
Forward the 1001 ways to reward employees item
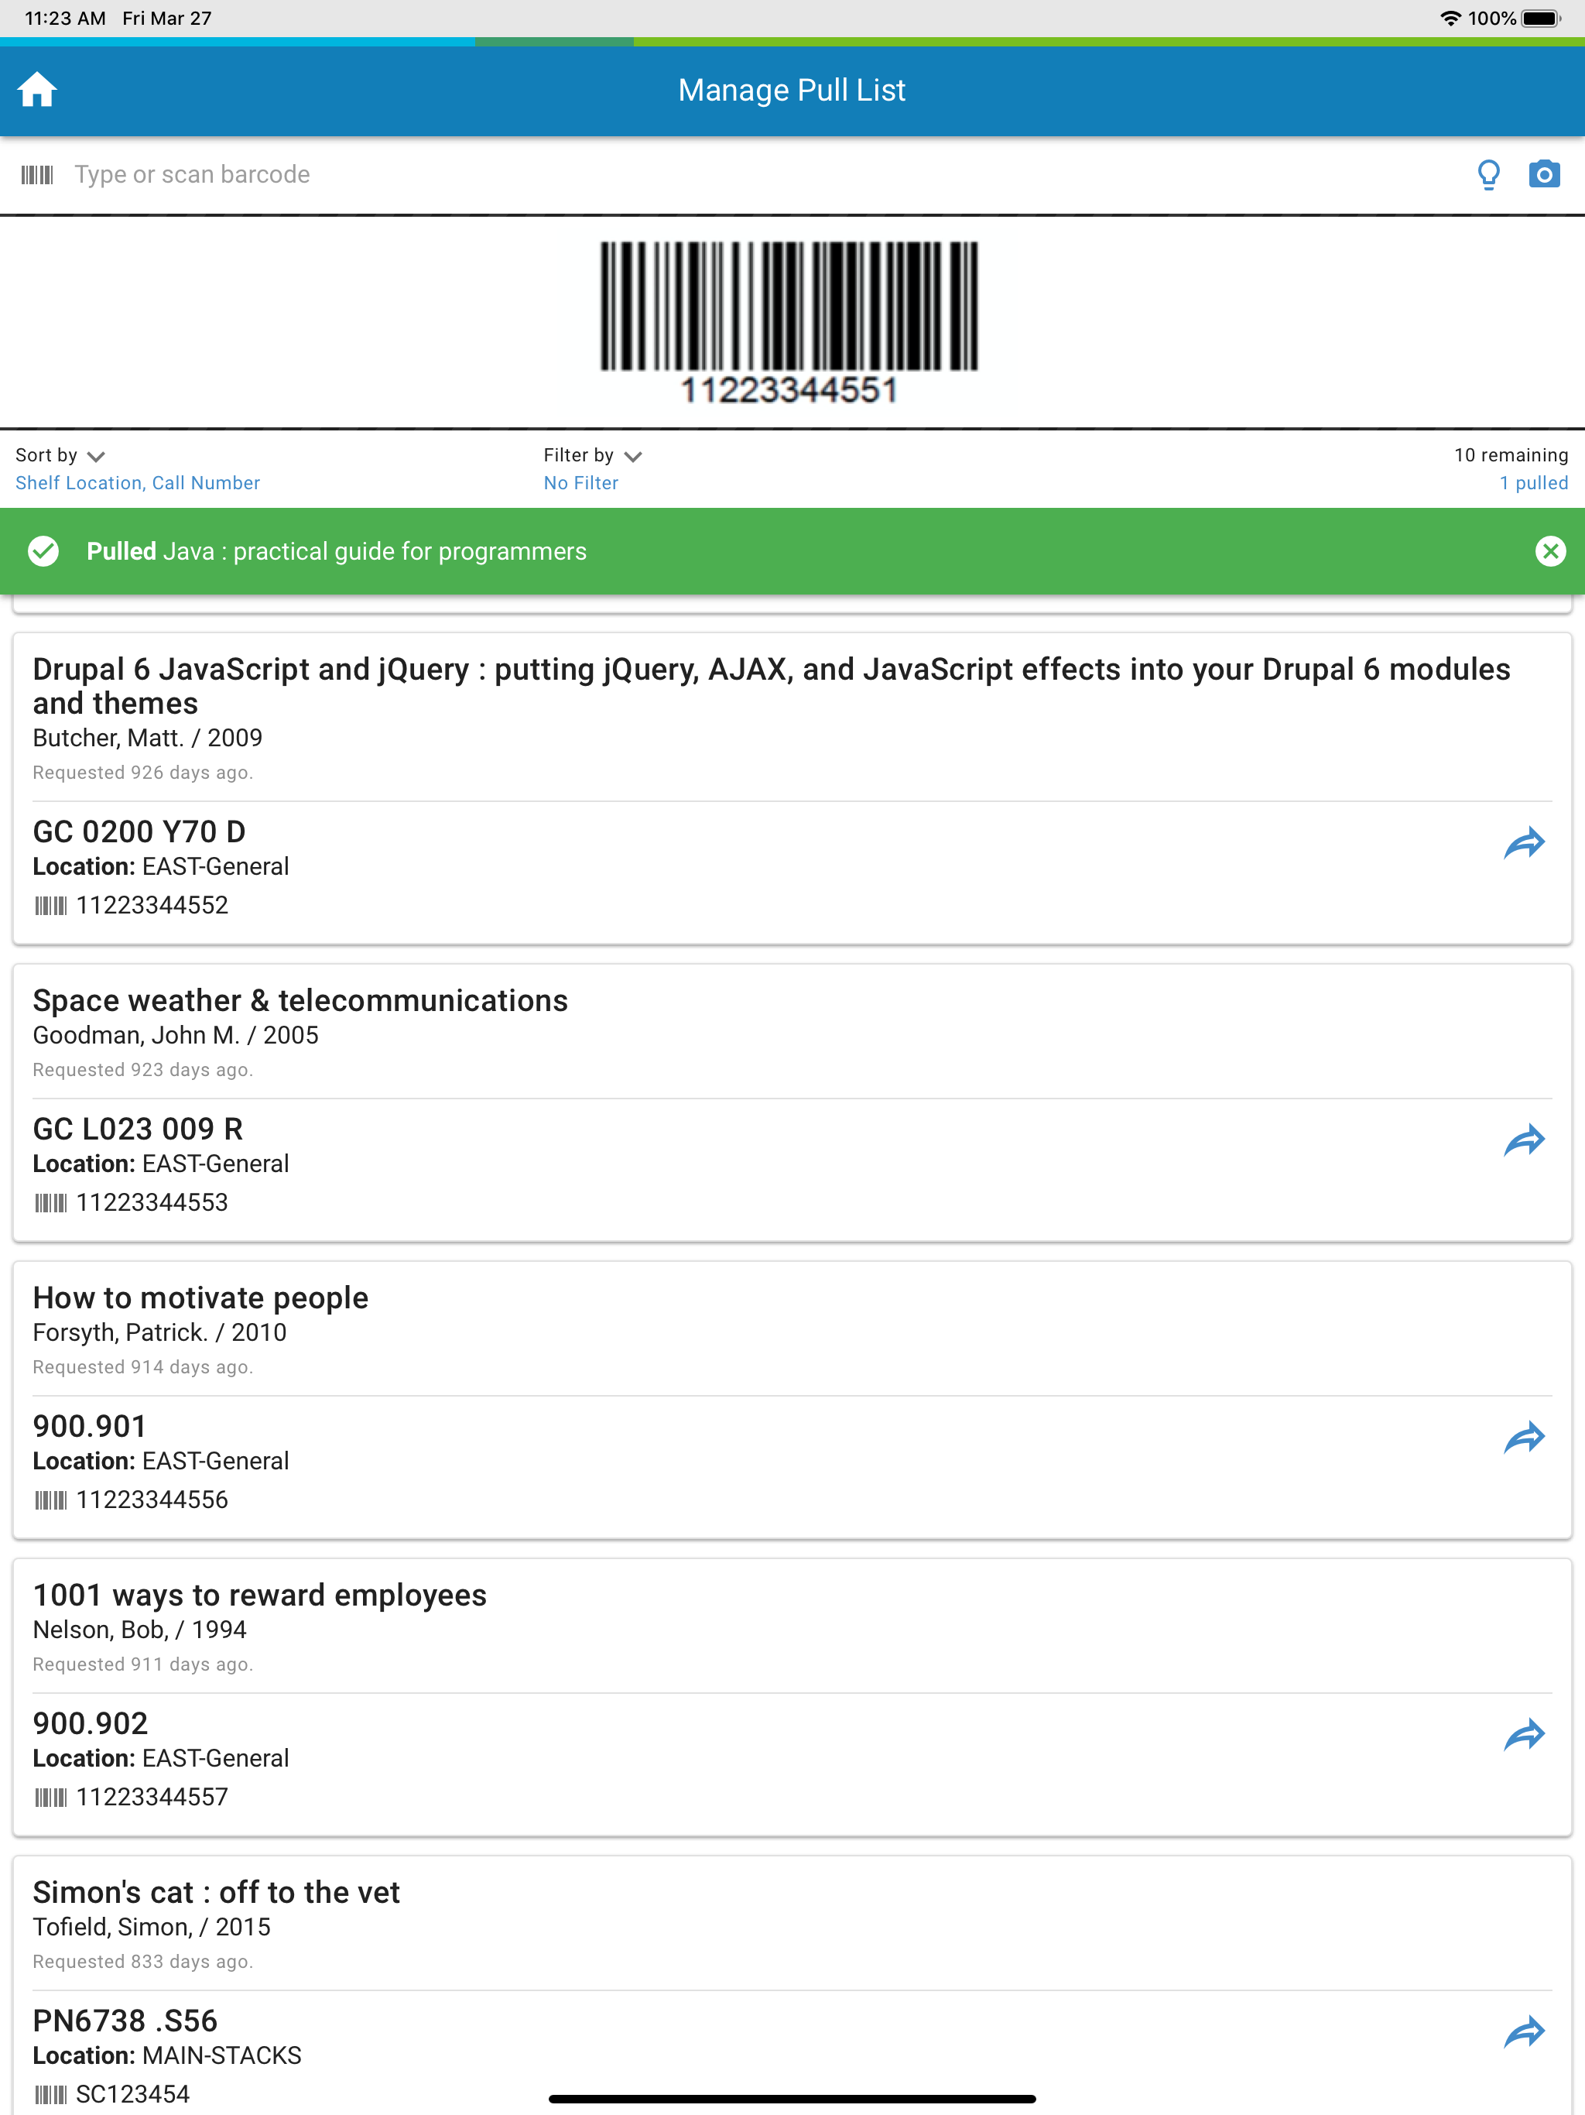(1524, 1736)
